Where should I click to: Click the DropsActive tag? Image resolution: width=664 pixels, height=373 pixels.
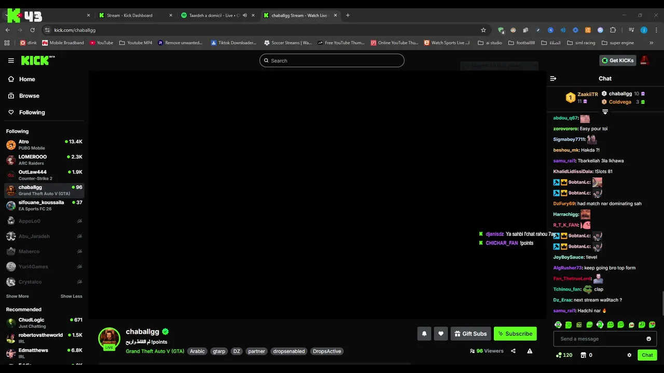click(327, 351)
